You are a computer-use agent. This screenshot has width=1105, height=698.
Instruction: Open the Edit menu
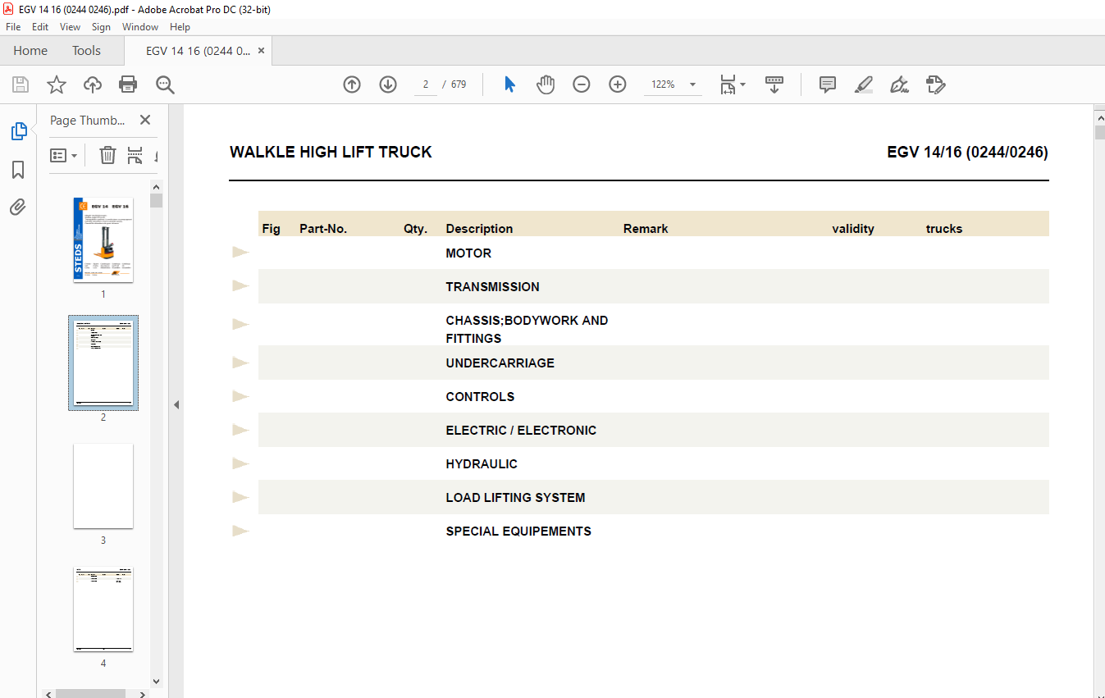(x=40, y=27)
